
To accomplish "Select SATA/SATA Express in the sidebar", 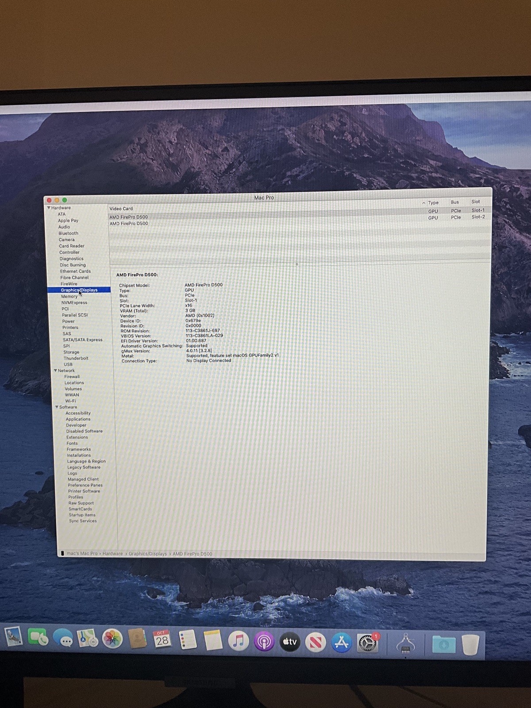I will pyautogui.click(x=83, y=340).
